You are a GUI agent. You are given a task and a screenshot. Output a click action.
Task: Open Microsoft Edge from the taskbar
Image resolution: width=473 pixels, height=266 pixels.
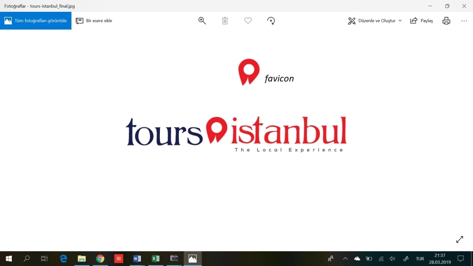63,258
